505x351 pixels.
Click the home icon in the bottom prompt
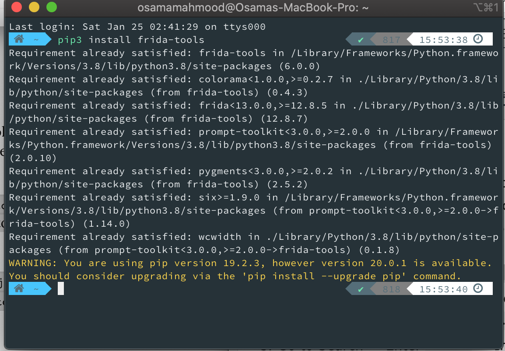[19, 289]
